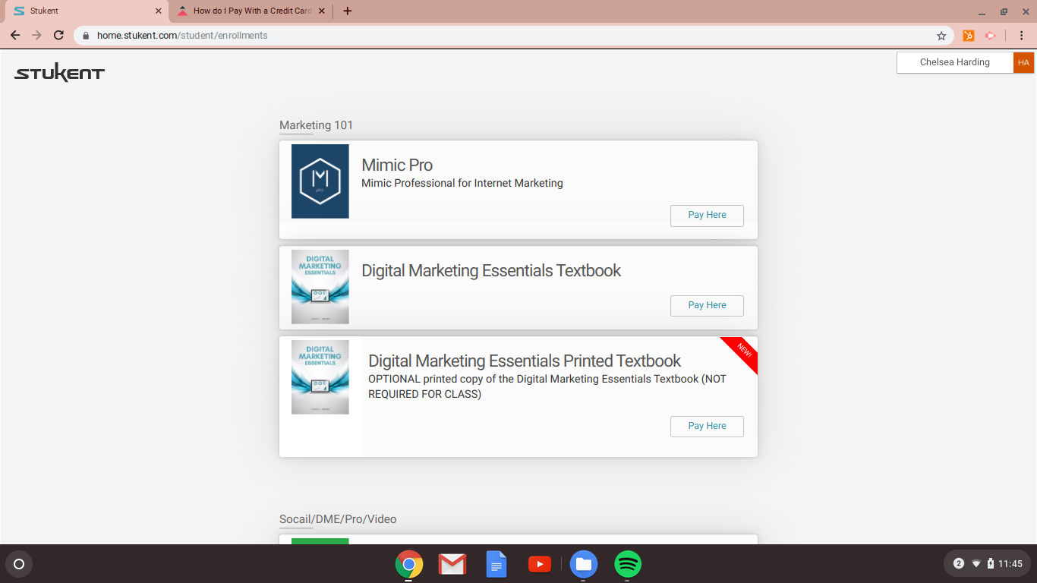Open Gmail from the shelf
The width and height of the screenshot is (1037, 583).
pyautogui.click(x=452, y=564)
